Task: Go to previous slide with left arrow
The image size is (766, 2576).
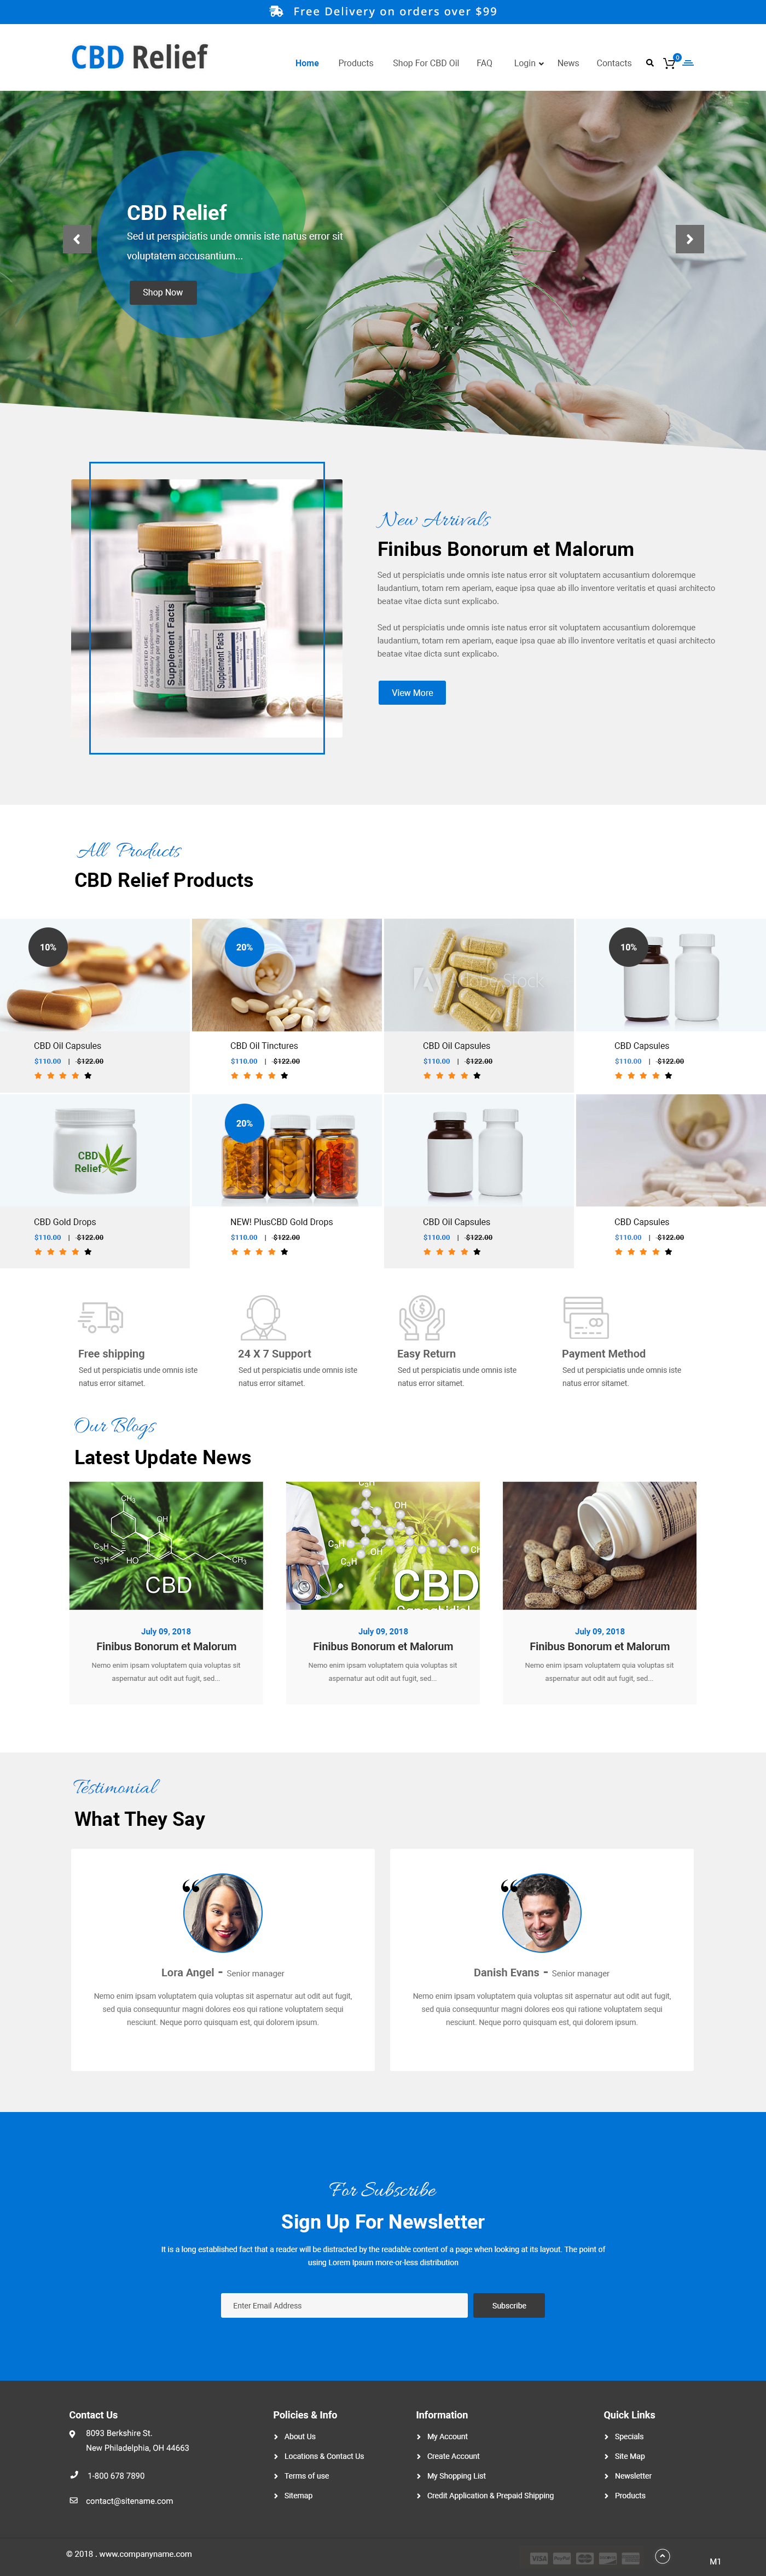Action: coord(77,239)
